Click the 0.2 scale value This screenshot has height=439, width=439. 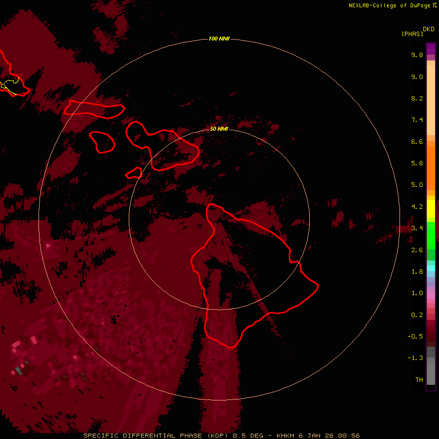(x=417, y=315)
